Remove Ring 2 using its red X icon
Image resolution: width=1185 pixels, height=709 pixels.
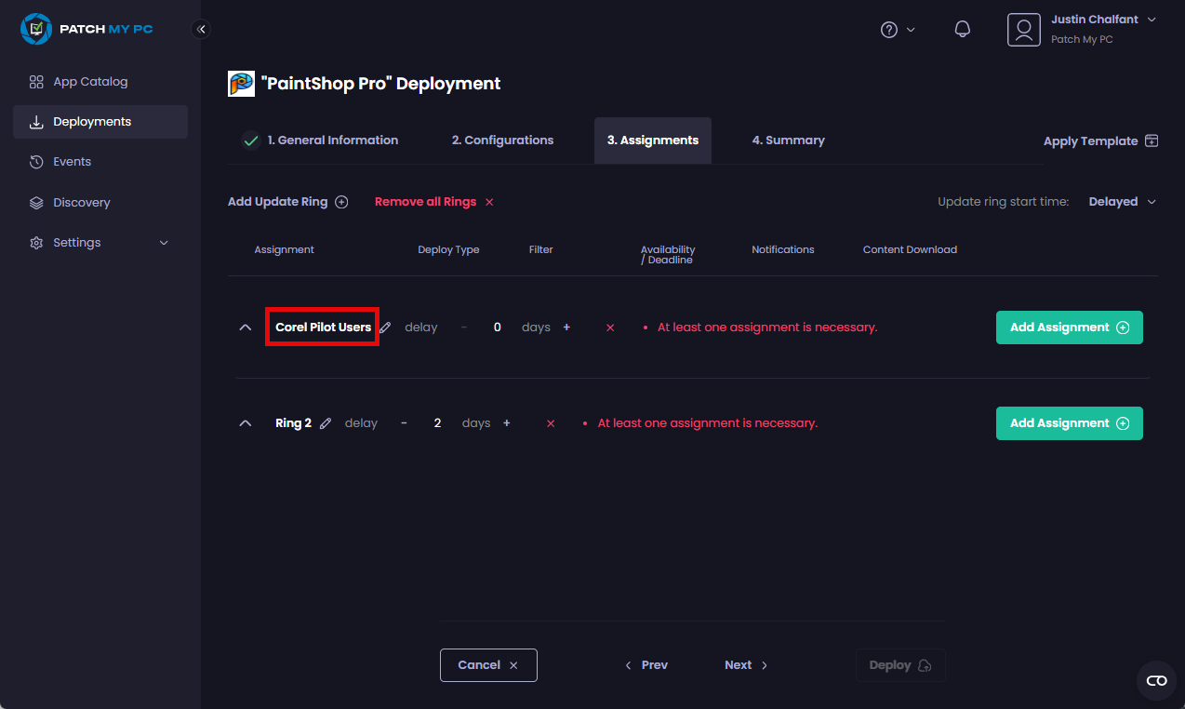tap(551, 423)
